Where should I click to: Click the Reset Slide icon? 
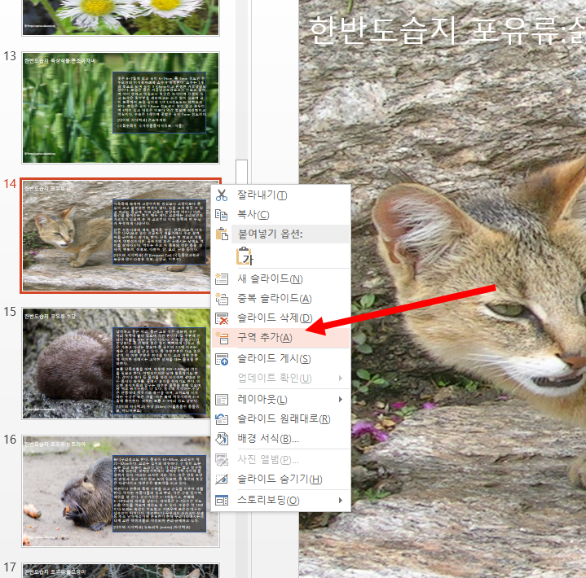[222, 419]
